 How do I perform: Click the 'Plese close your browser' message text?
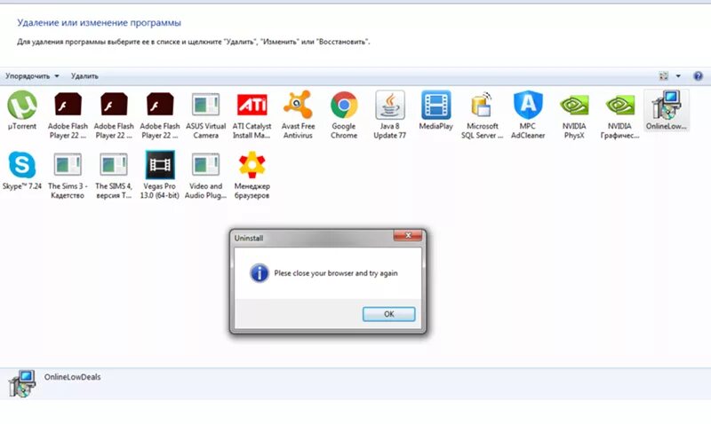[336, 273]
